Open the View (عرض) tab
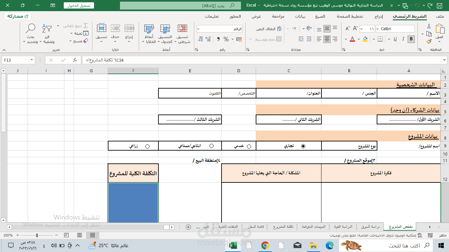Viewport: 449px width, 252px height. (x=256, y=16)
